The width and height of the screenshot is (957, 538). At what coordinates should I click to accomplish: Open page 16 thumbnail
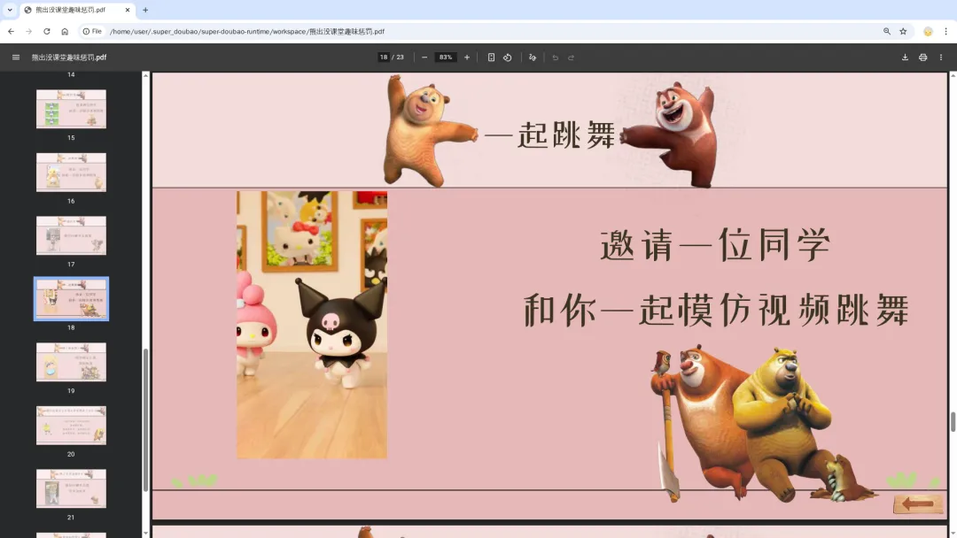71,172
